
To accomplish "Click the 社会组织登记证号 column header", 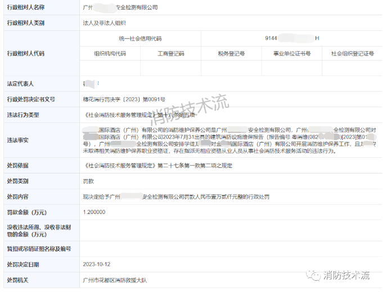I will click(353, 53).
